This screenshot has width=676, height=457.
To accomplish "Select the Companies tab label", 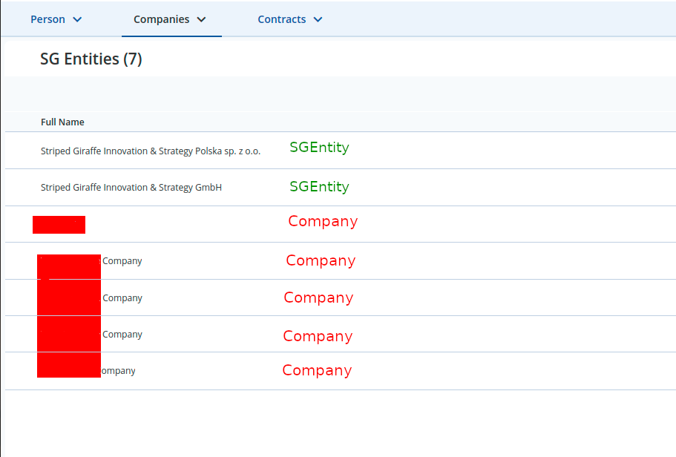I will pyautogui.click(x=161, y=19).
